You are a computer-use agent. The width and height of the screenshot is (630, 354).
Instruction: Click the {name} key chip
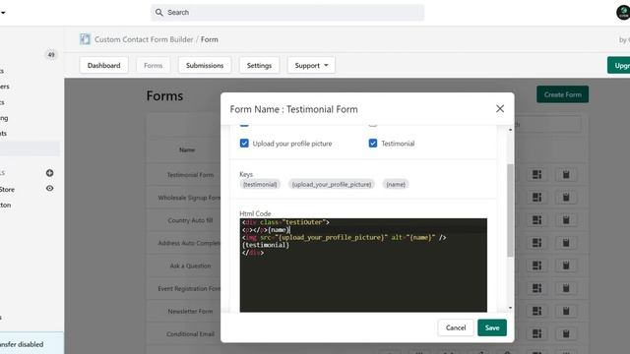click(x=396, y=184)
